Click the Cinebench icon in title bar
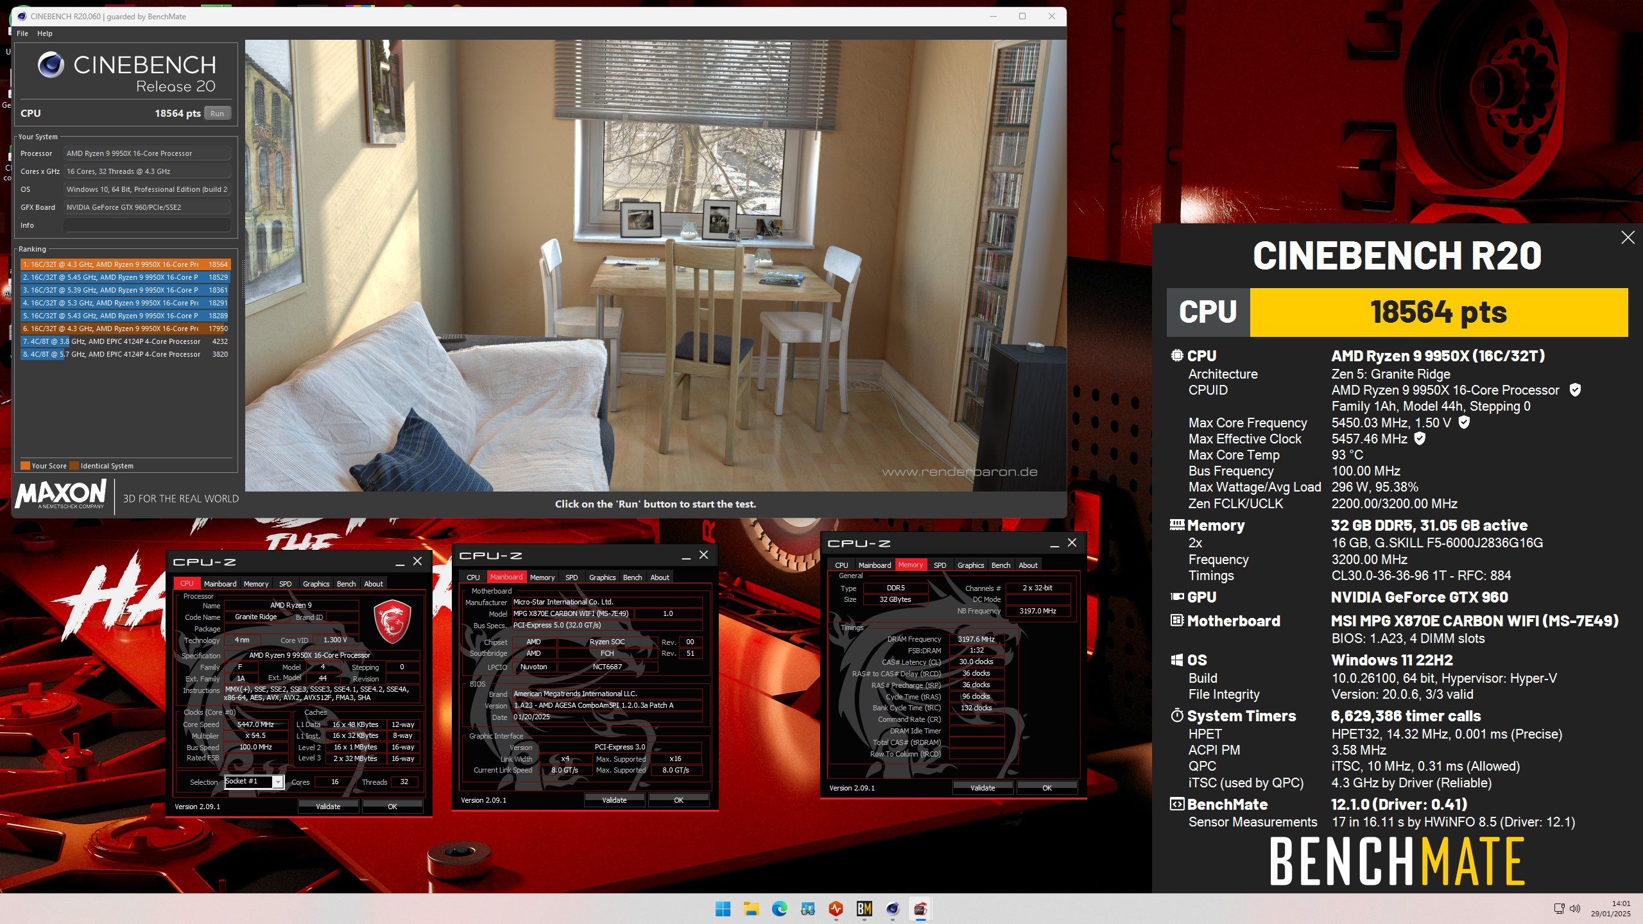The height and width of the screenshot is (924, 1643). (22, 17)
